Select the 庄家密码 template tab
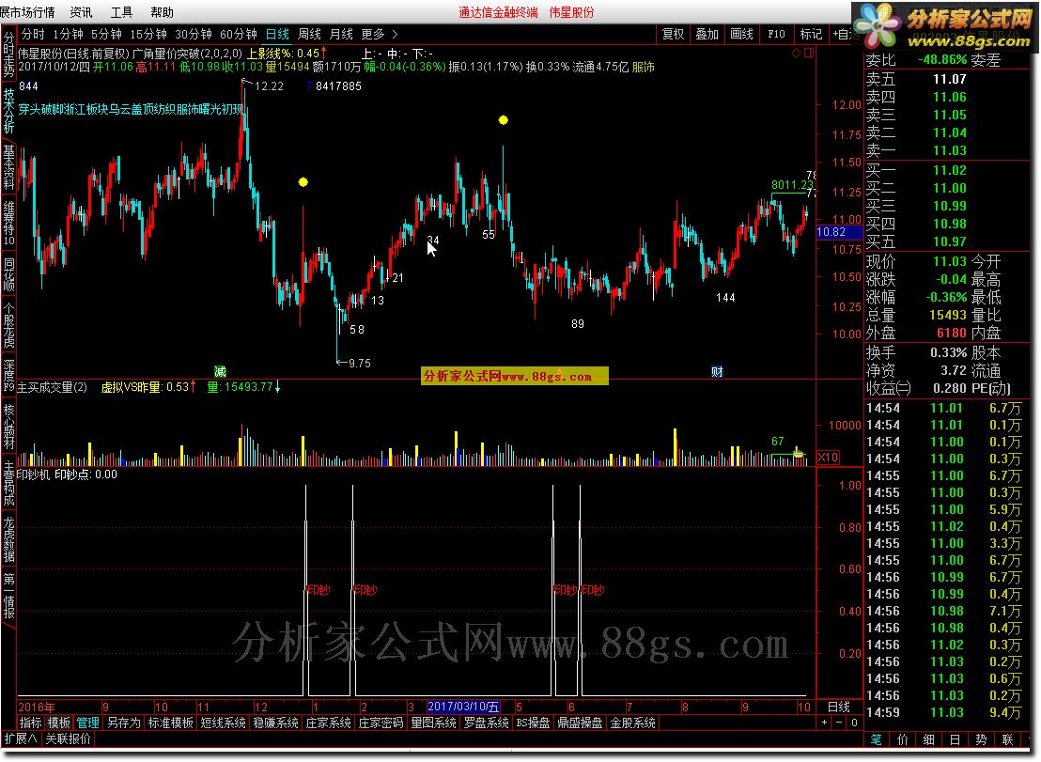The height and width of the screenshot is (762, 1041). tap(381, 723)
